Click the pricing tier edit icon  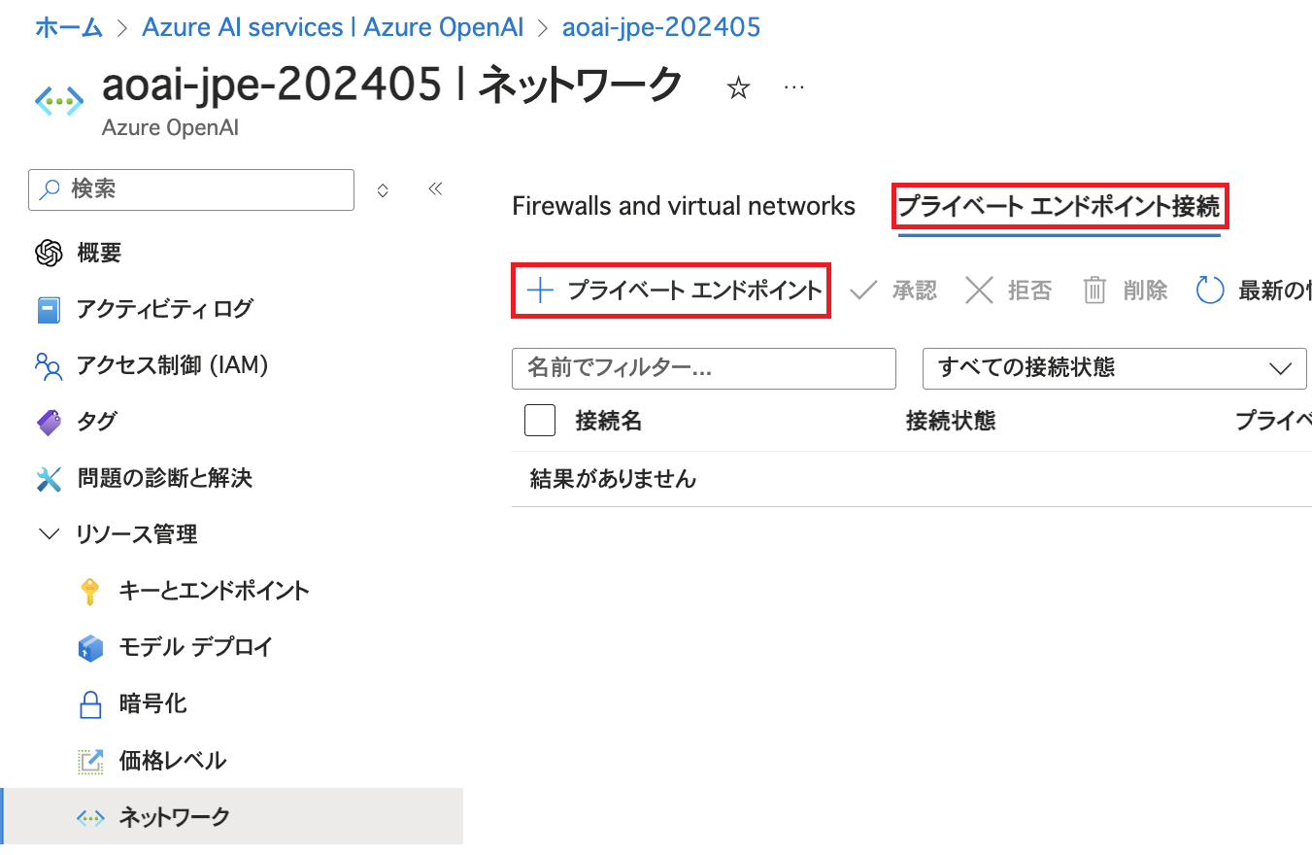[x=90, y=761]
